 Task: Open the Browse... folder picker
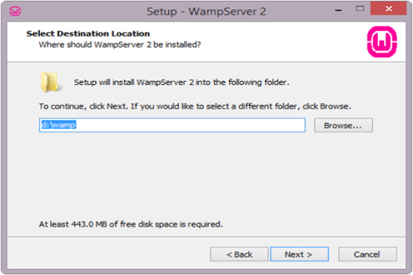343,125
